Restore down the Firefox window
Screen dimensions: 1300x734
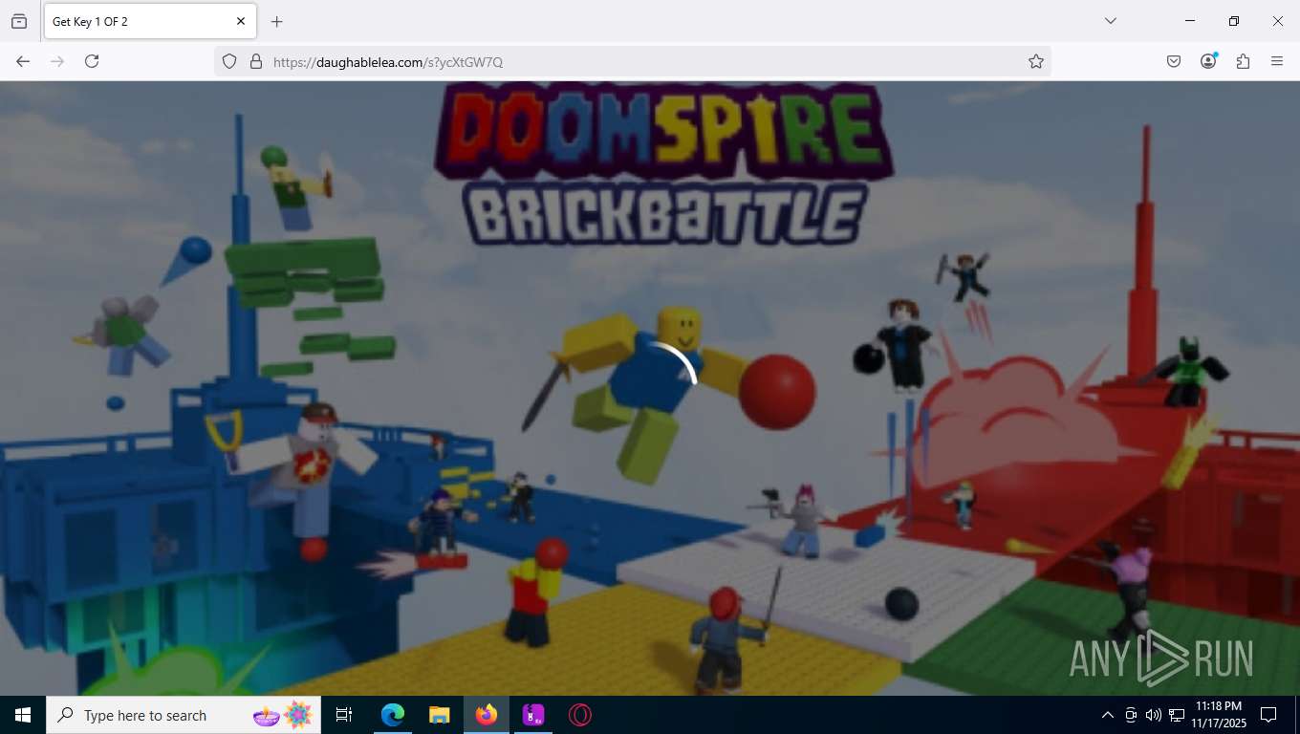point(1234,21)
